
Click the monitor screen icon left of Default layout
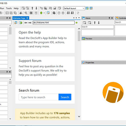[59, 8]
